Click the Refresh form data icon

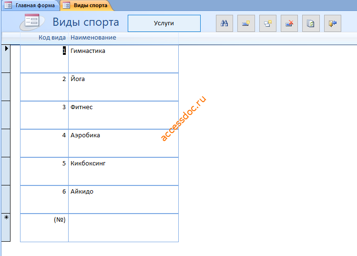[311, 23]
